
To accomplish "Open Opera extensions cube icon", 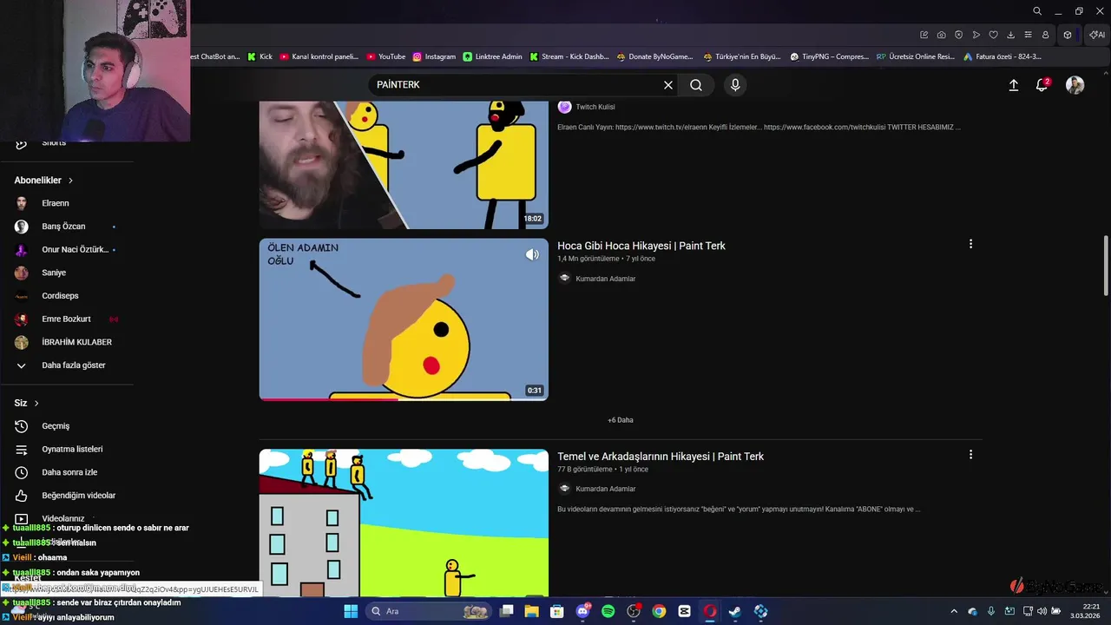I will (1068, 35).
